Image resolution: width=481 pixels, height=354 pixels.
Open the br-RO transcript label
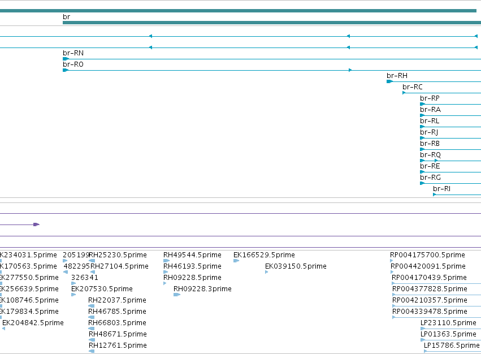coord(73,64)
